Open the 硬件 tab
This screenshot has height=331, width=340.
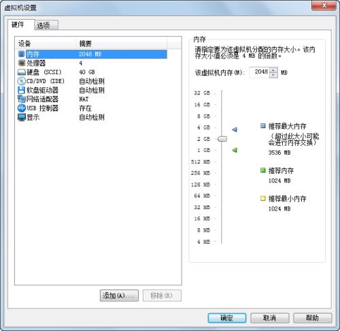pyautogui.click(x=21, y=25)
